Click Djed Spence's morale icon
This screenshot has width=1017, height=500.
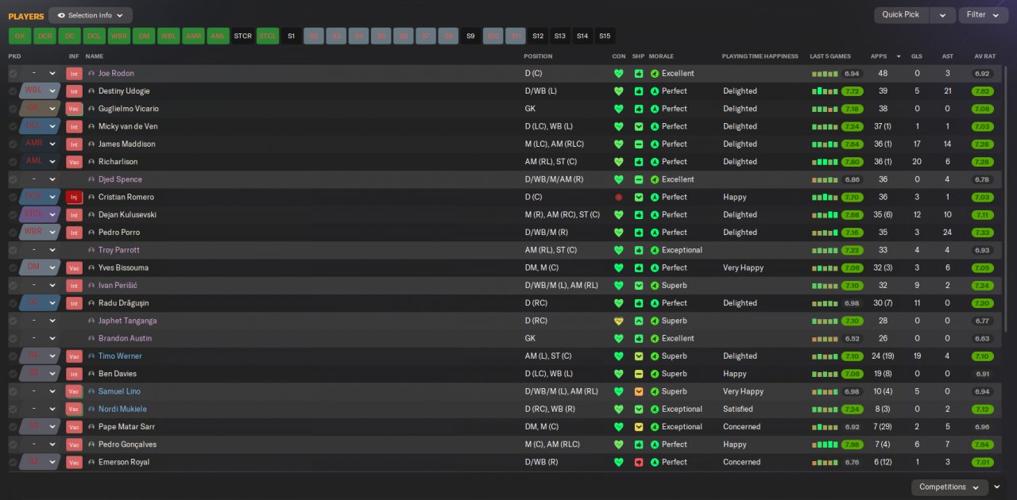click(x=655, y=179)
